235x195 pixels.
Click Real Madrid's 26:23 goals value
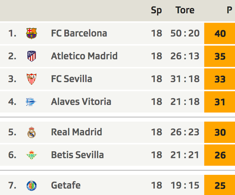(x=185, y=132)
